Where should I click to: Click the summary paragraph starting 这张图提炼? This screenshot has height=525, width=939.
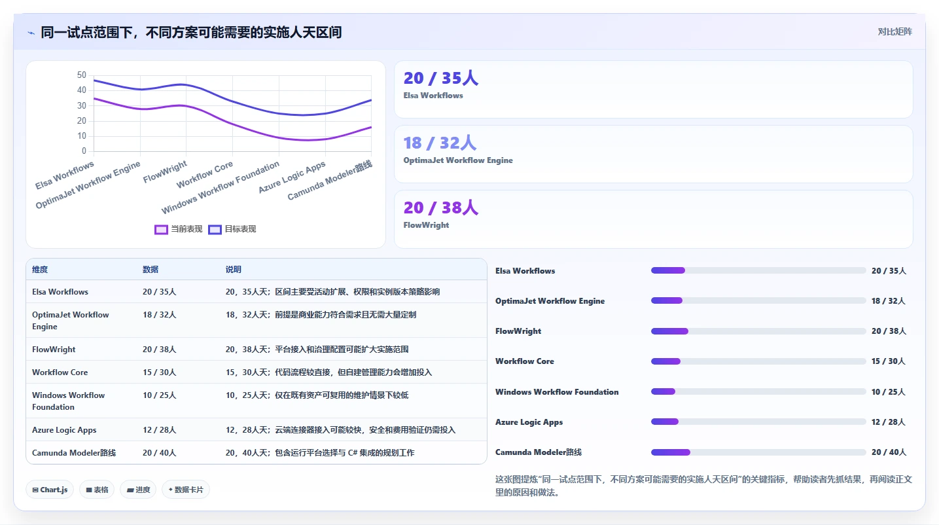coord(703,486)
